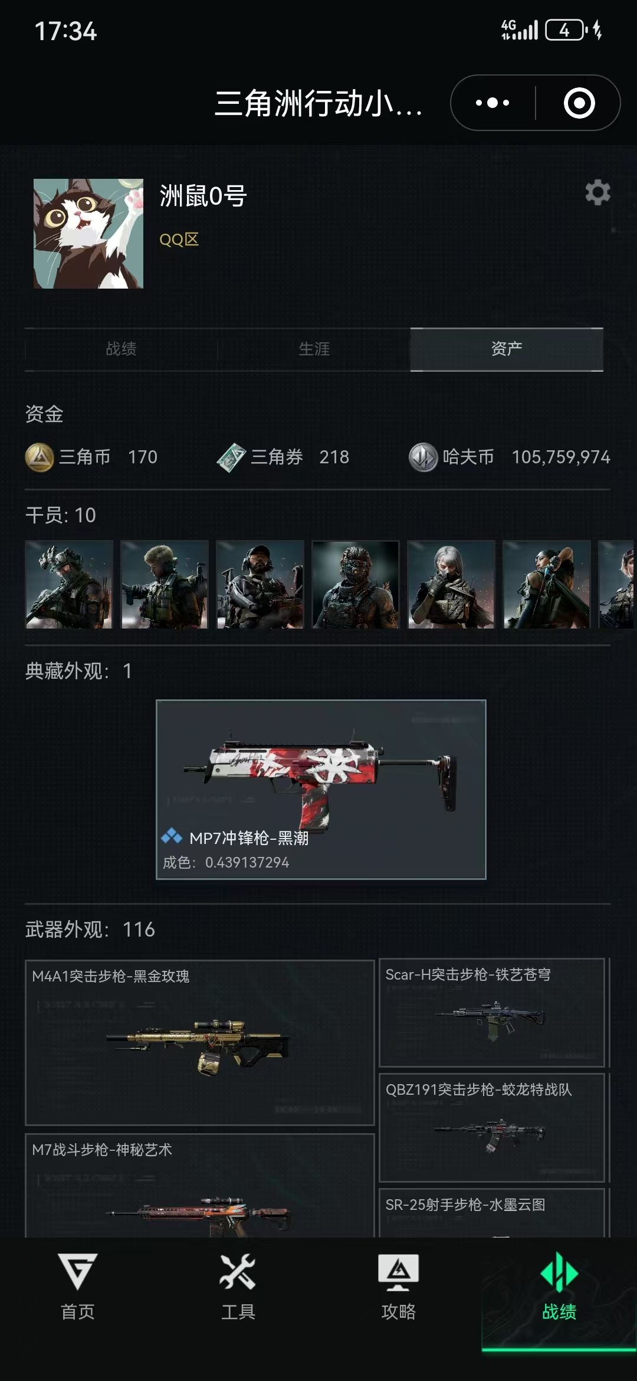Open 攻略 in bottom navigation
The image size is (637, 1381).
[x=398, y=1287]
